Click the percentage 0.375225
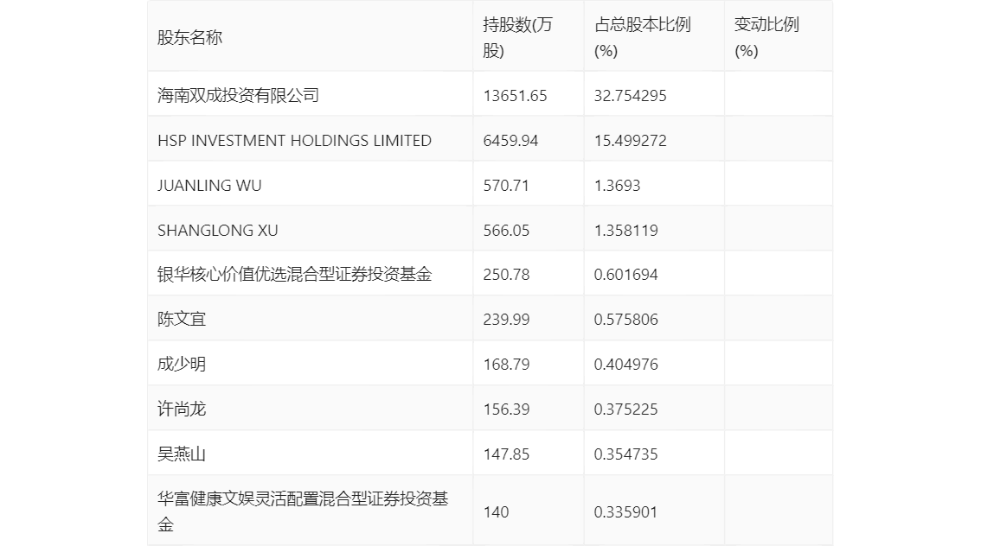The width and height of the screenshot is (981, 546). [625, 409]
